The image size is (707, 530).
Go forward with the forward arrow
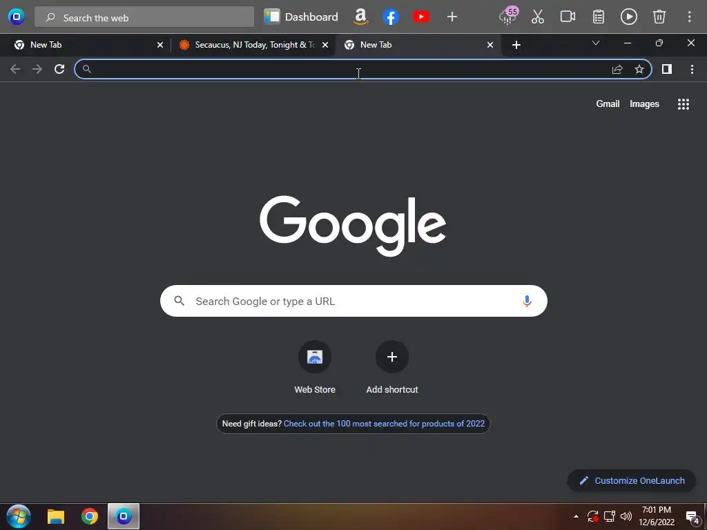click(x=37, y=69)
